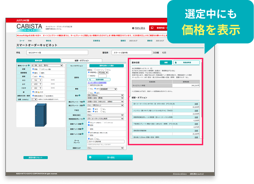Open 詳細 link for ハンドル・鍵 row
254x184 pixels.
click(196, 111)
